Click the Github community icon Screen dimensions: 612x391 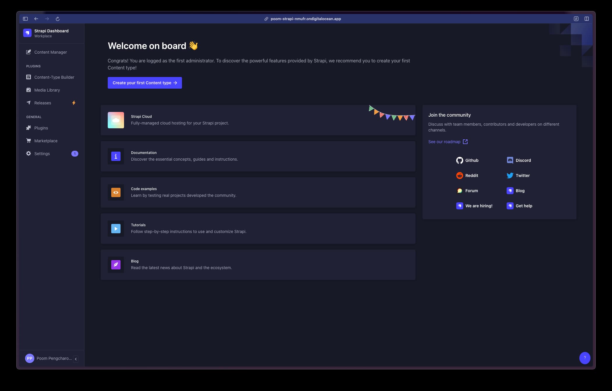[459, 160]
